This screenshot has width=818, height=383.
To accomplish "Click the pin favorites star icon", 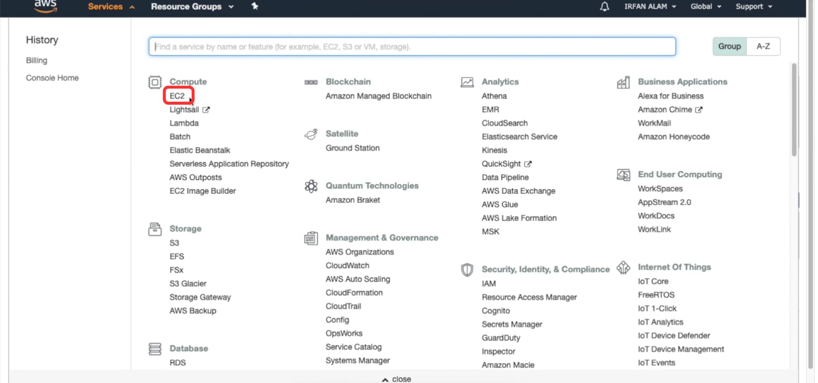I will (255, 6).
